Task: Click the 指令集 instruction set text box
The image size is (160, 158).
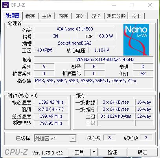Action: (x=94, y=83)
